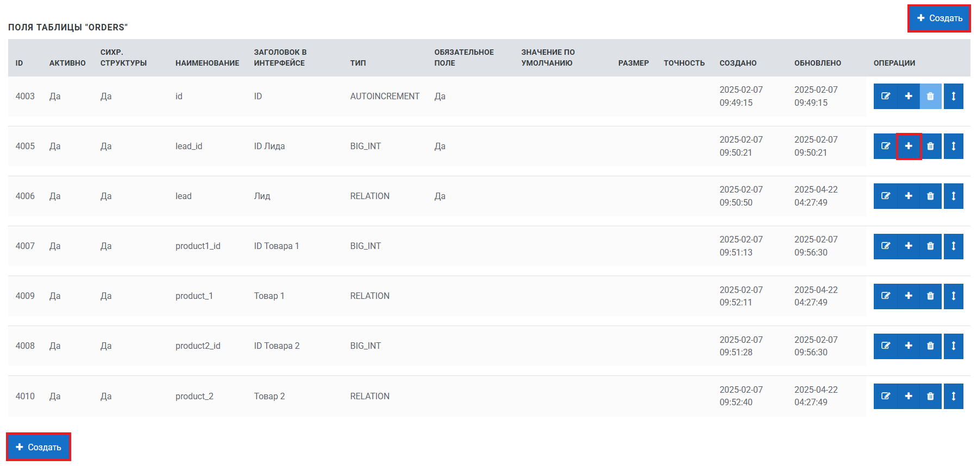Viewport: 977px width, 466px height.
Task: Click plus icon in product_2 row
Action: point(909,396)
